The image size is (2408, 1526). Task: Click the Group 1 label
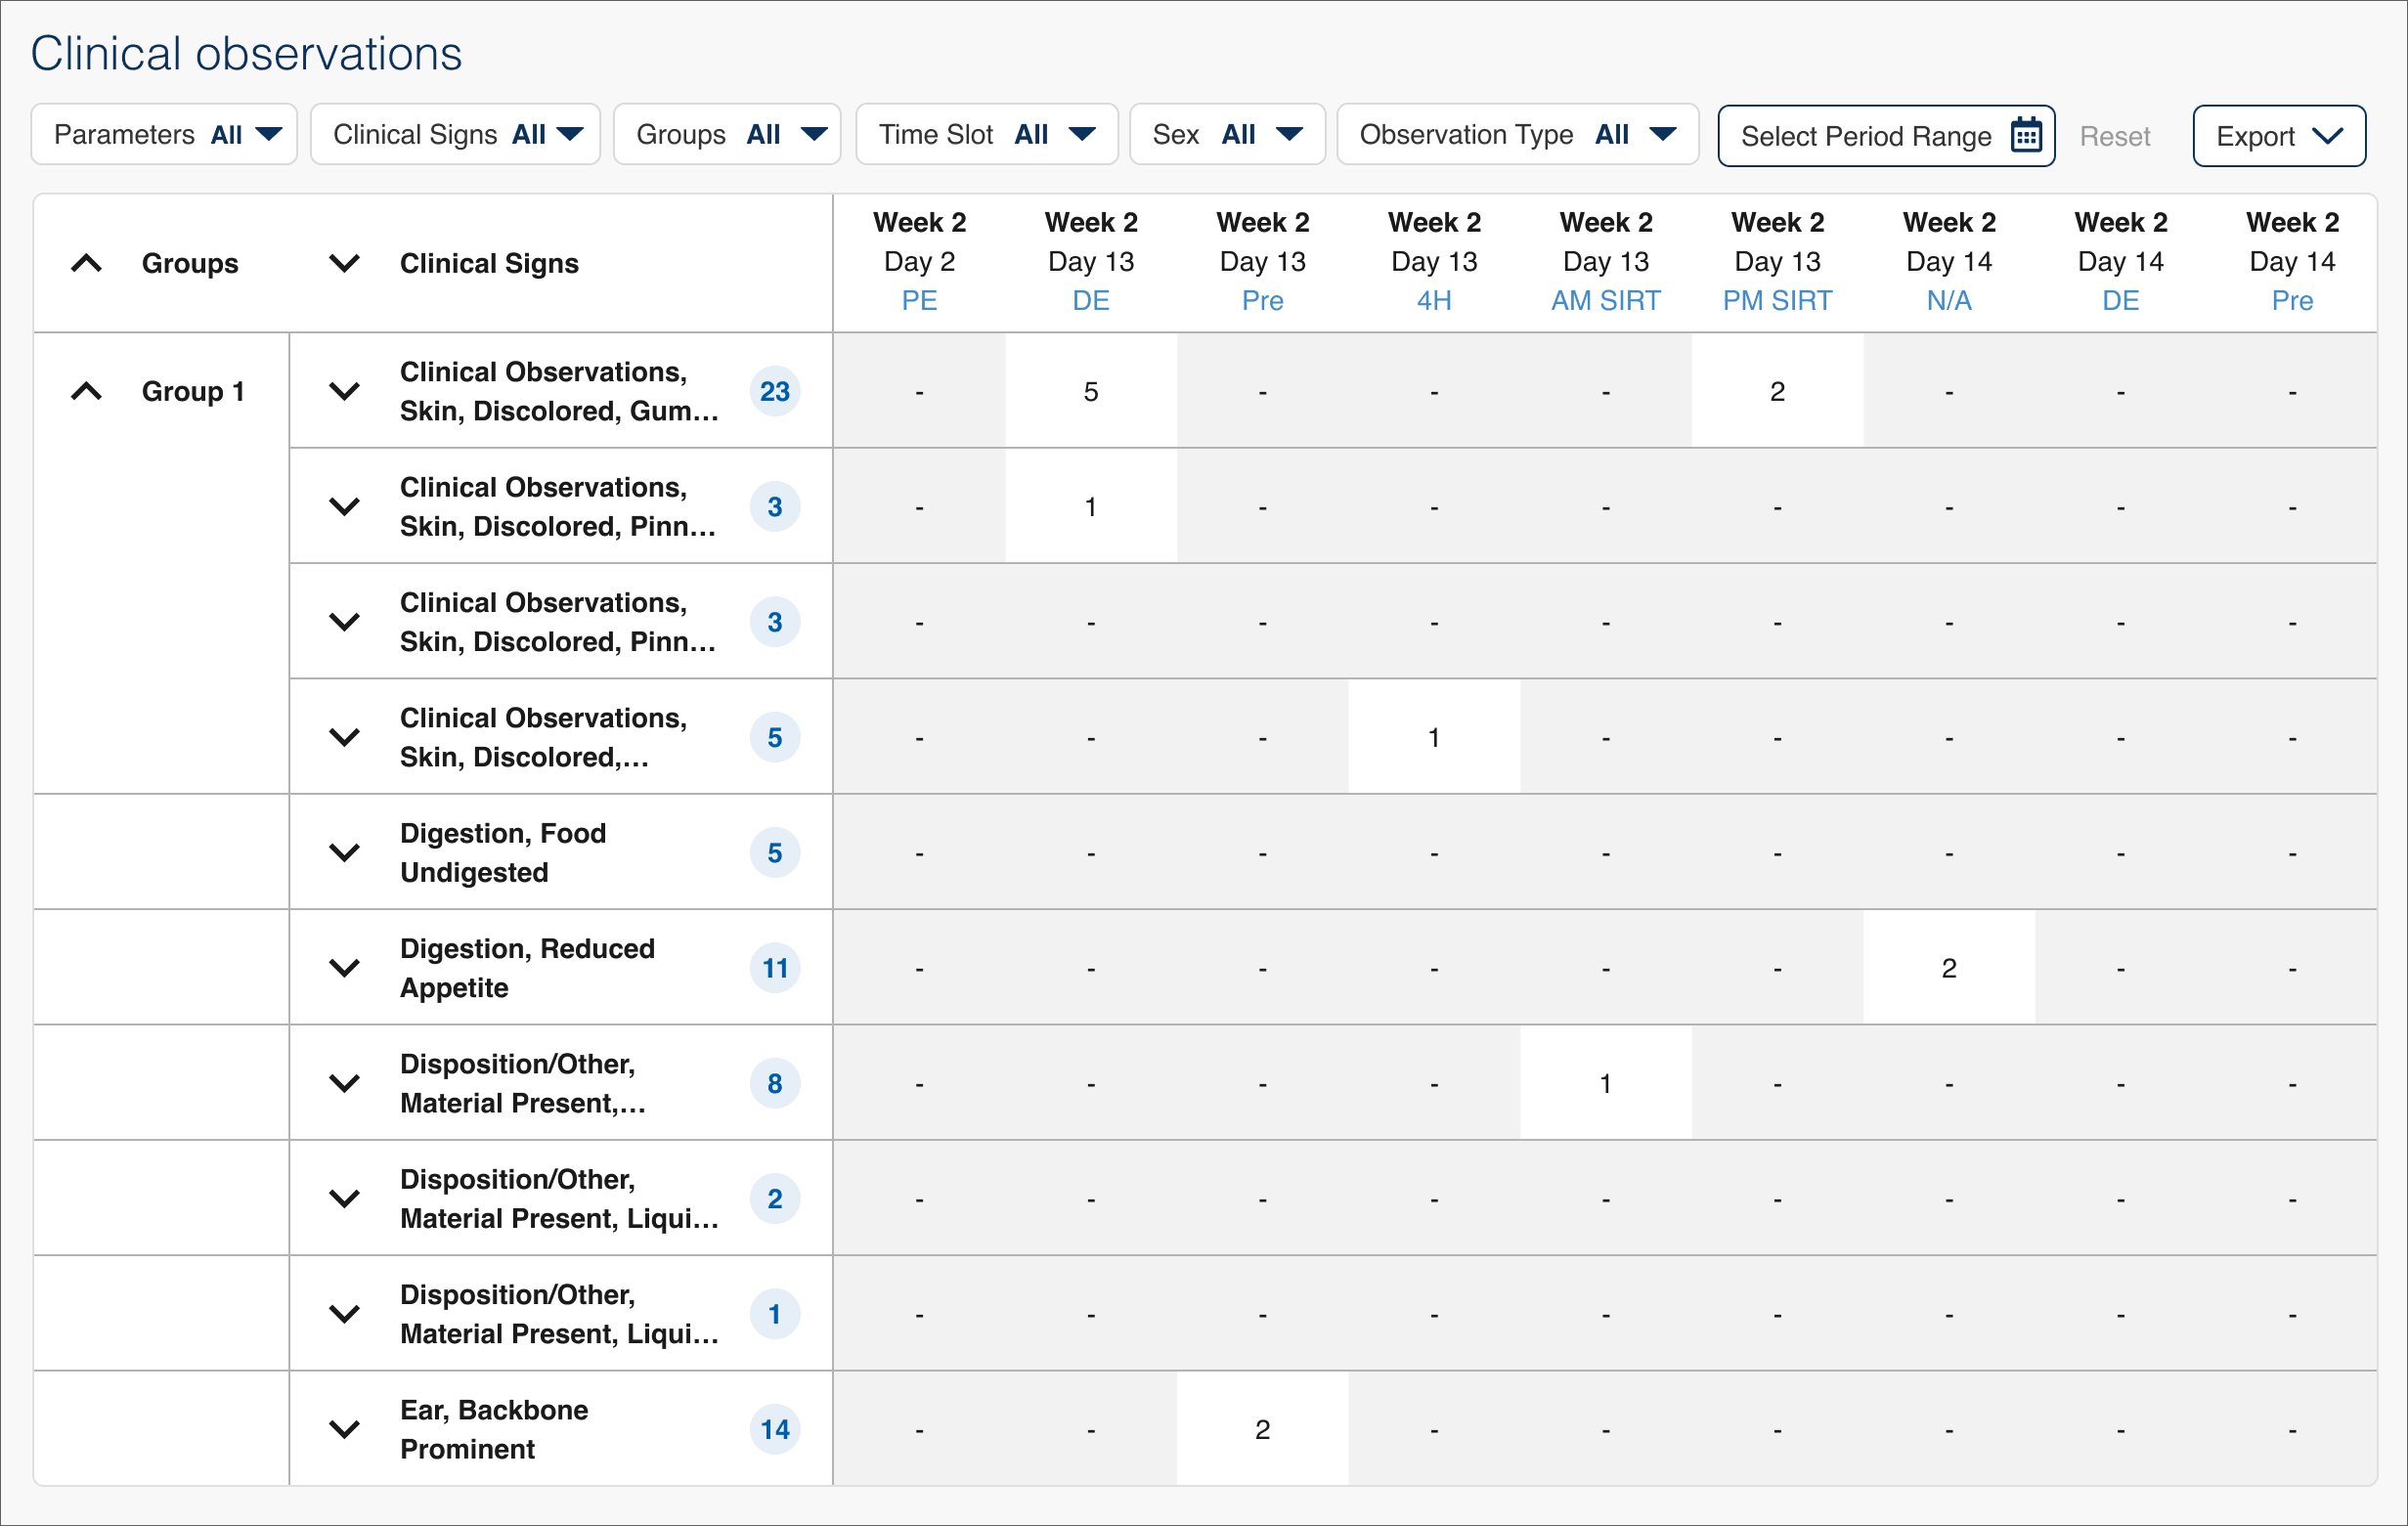[193, 391]
